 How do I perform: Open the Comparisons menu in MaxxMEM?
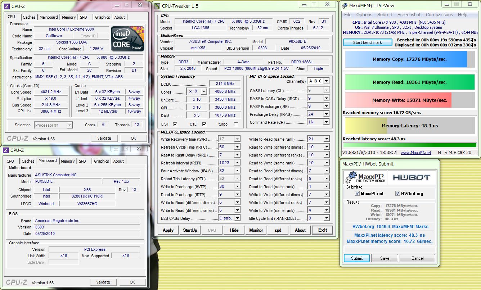[x=439, y=15]
